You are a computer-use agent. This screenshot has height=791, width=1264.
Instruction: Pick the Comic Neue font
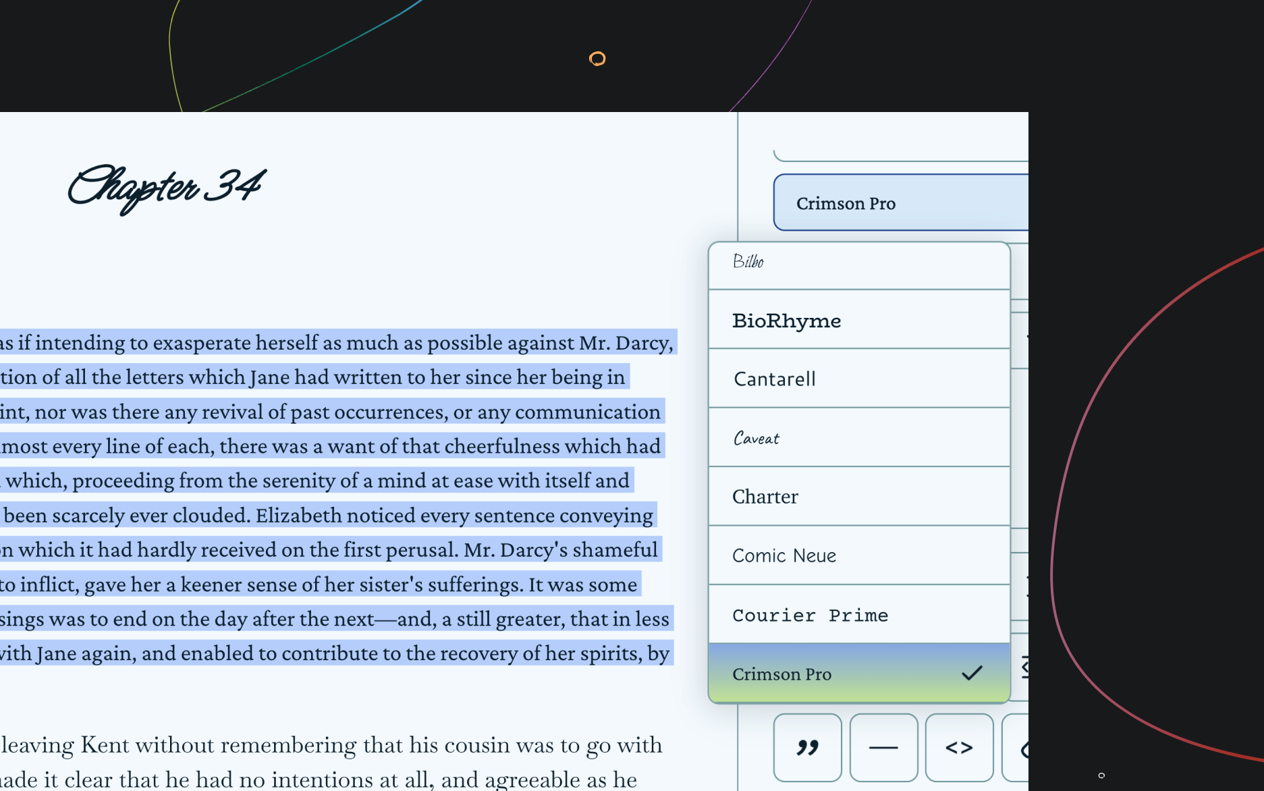click(857, 555)
